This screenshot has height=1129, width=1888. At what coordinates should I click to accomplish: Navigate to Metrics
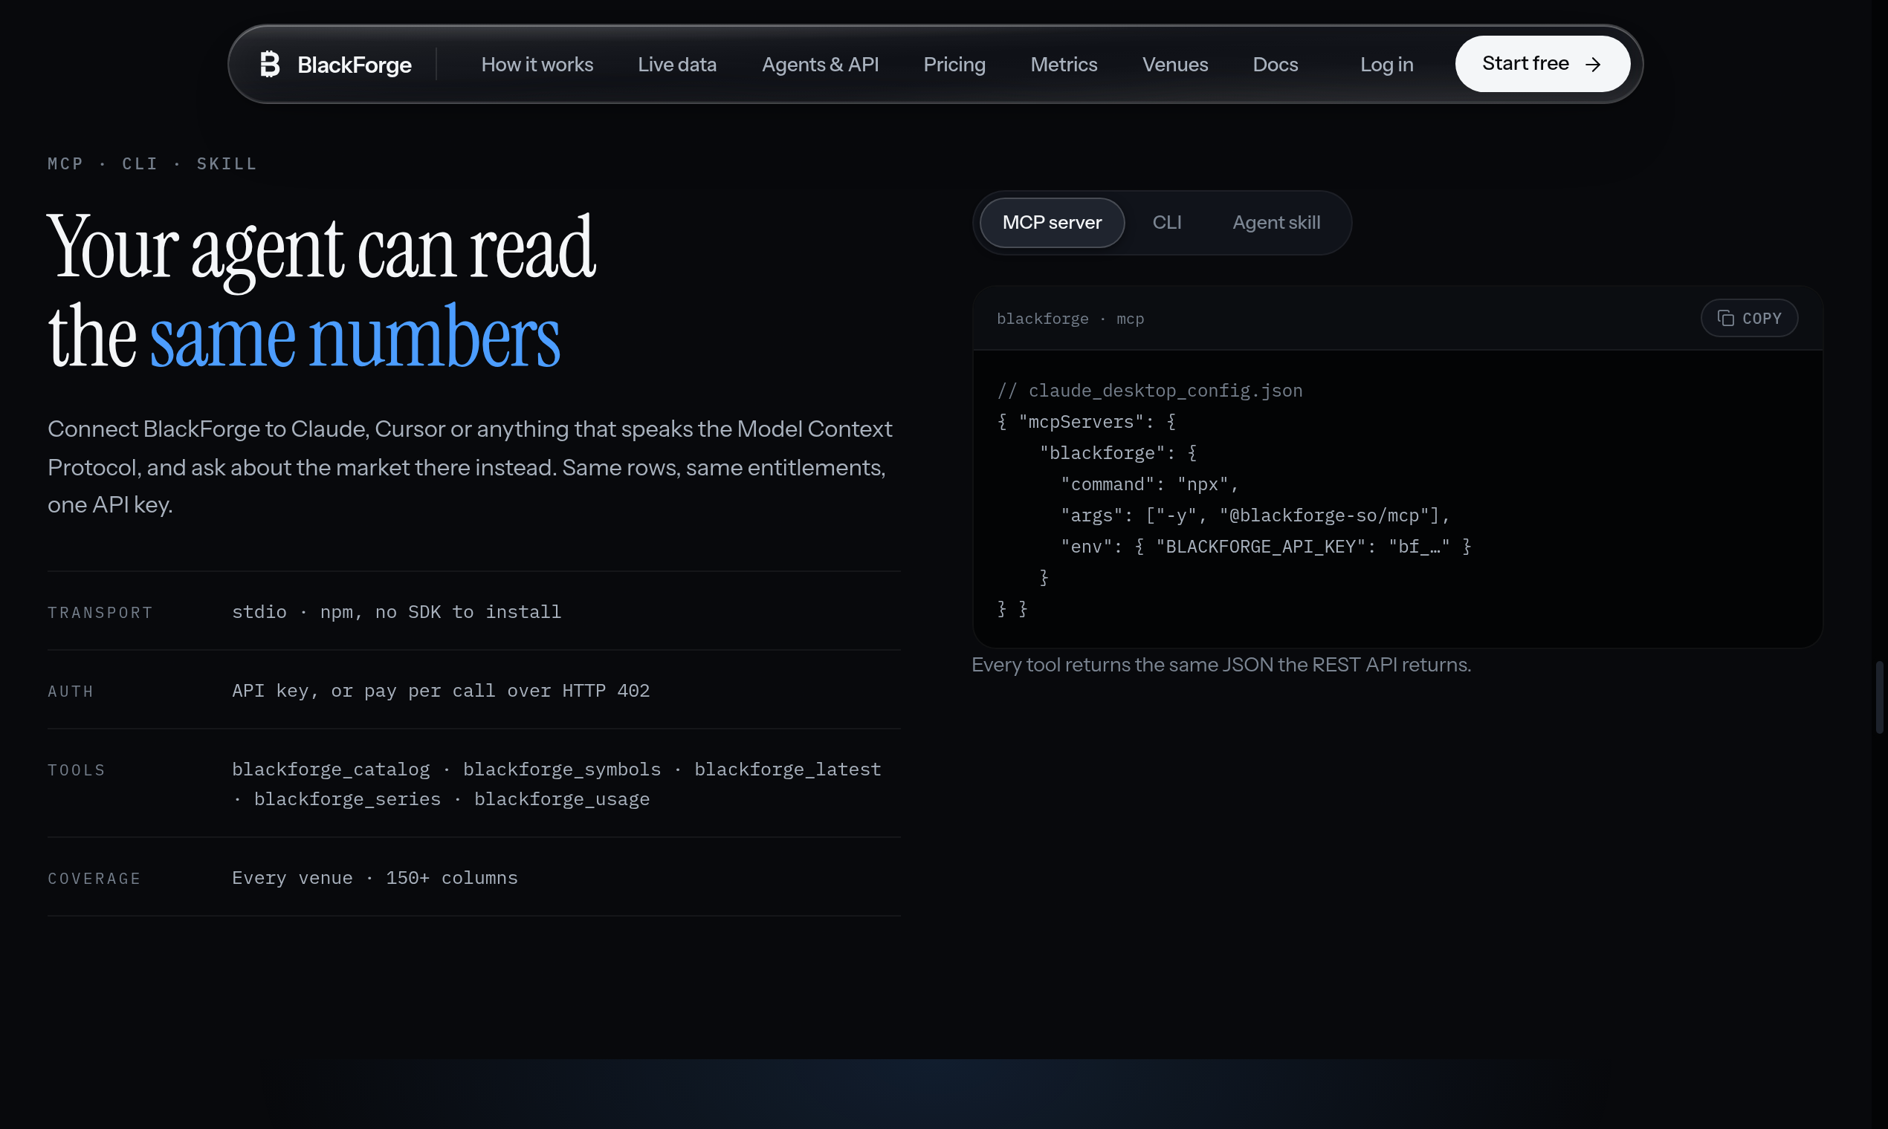coord(1064,65)
